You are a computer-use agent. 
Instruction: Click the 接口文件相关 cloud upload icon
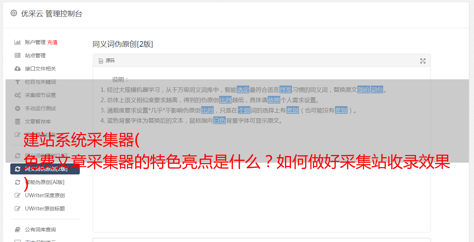tap(17, 69)
